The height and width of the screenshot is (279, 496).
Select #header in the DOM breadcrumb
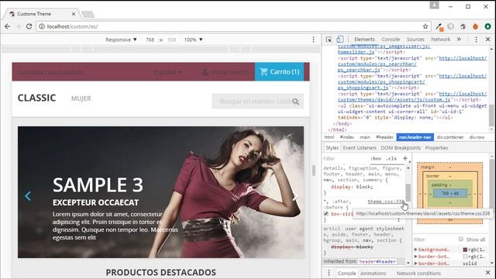coord(384,137)
